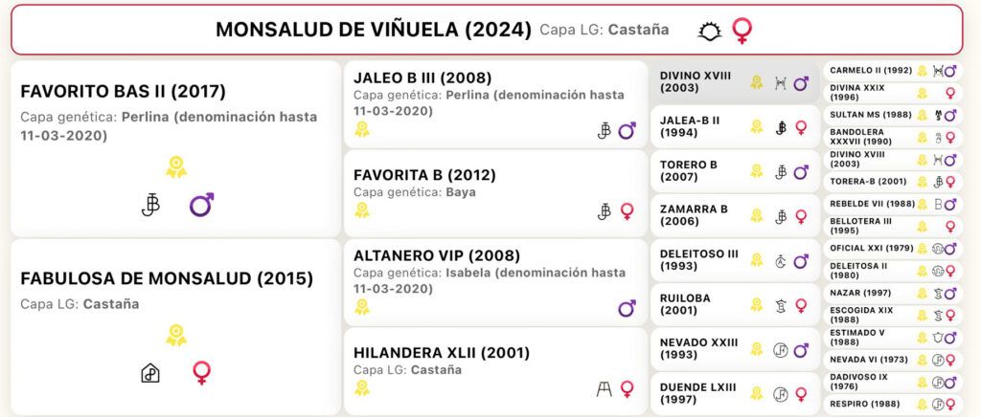Click the female symbol beside Monsalud de Viñuela
This screenshot has height=417, width=981.
[742, 31]
